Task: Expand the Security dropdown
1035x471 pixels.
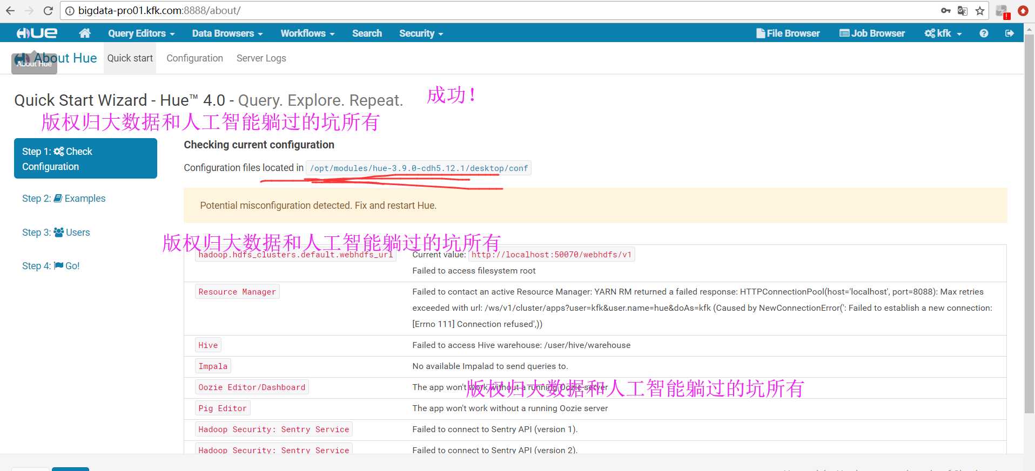Action: pos(421,33)
